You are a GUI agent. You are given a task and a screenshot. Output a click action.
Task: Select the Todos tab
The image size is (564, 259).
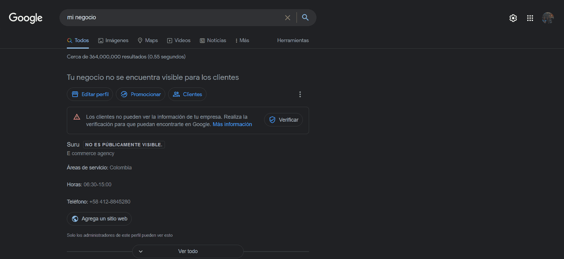[78, 41]
